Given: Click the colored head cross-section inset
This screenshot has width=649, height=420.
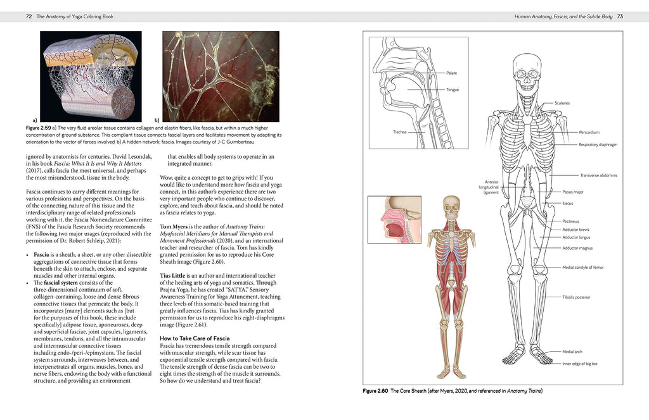Looking at the screenshot, I should point(394,219).
